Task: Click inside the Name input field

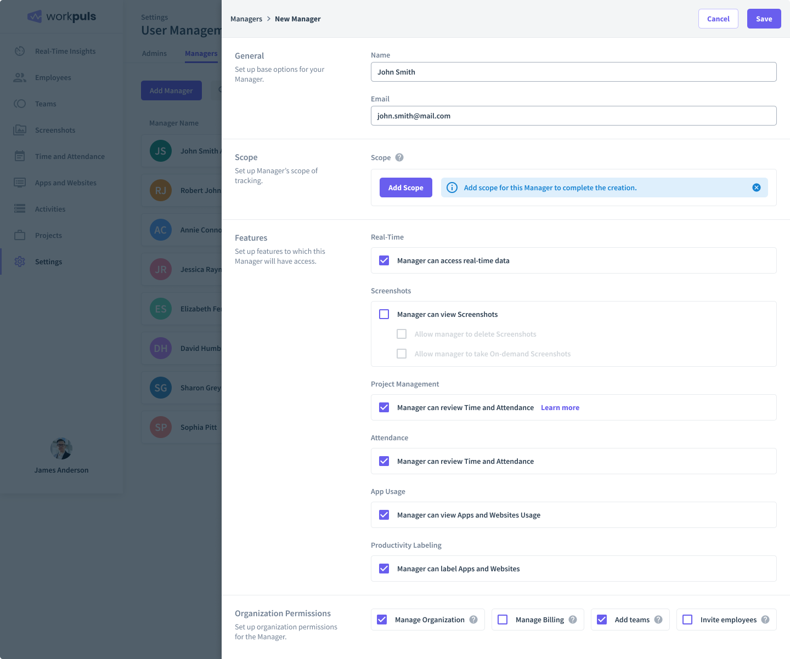Action: pyautogui.click(x=573, y=72)
